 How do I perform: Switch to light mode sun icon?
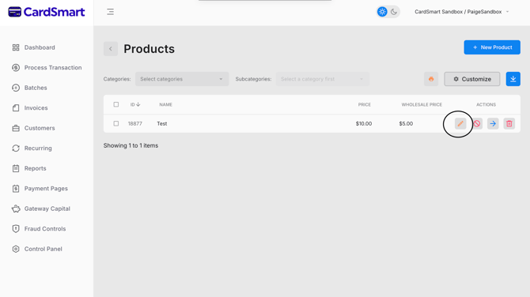[x=382, y=12]
